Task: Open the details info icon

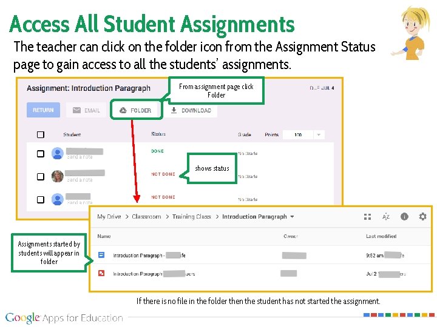Action: pyautogui.click(x=404, y=217)
